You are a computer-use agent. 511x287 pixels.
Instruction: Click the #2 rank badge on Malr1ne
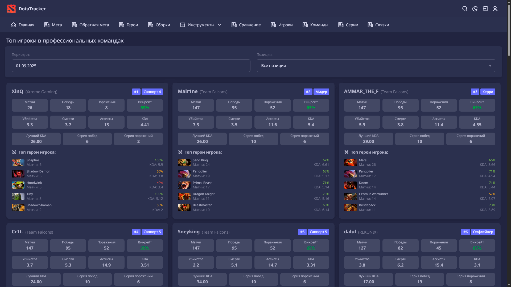(308, 92)
